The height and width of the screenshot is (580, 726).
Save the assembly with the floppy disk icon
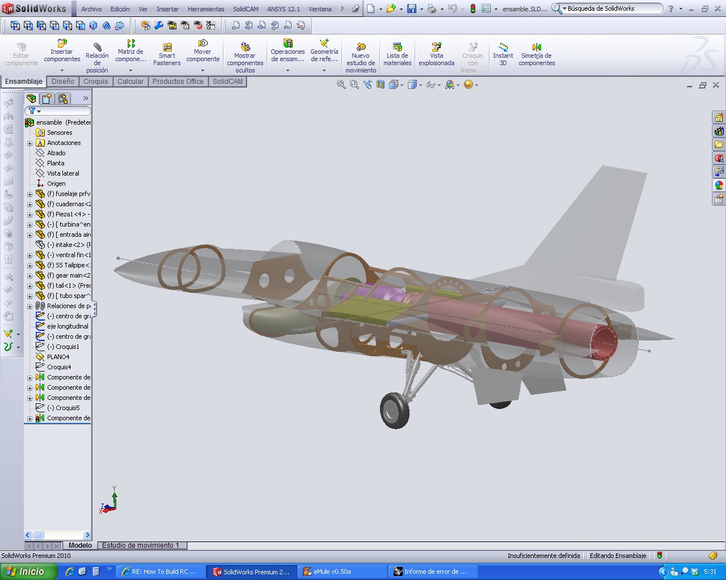click(412, 8)
